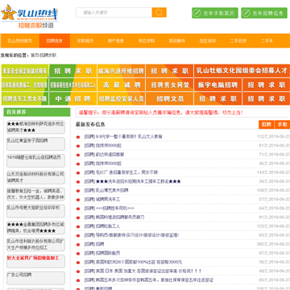The width and height of the screenshot is (290, 290).
Task: Click the 乳山热线 star logo
Action: click(x=29, y=16)
